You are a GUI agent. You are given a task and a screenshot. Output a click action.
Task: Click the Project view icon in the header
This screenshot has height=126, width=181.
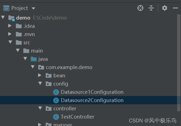tap(6, 8)
